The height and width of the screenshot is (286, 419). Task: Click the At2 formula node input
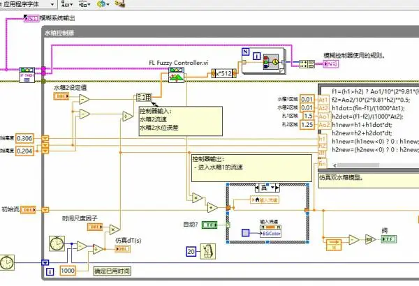click(323, 108)
